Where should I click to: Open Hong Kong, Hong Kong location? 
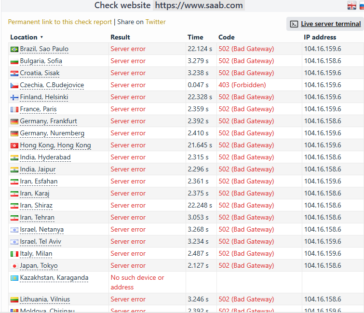click(x=55, y=145)
